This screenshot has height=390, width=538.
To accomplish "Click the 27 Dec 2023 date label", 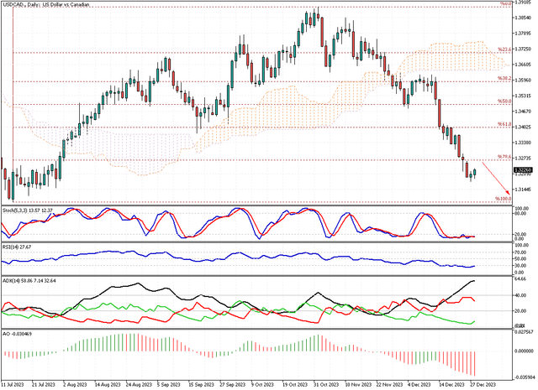I will 483,385.
